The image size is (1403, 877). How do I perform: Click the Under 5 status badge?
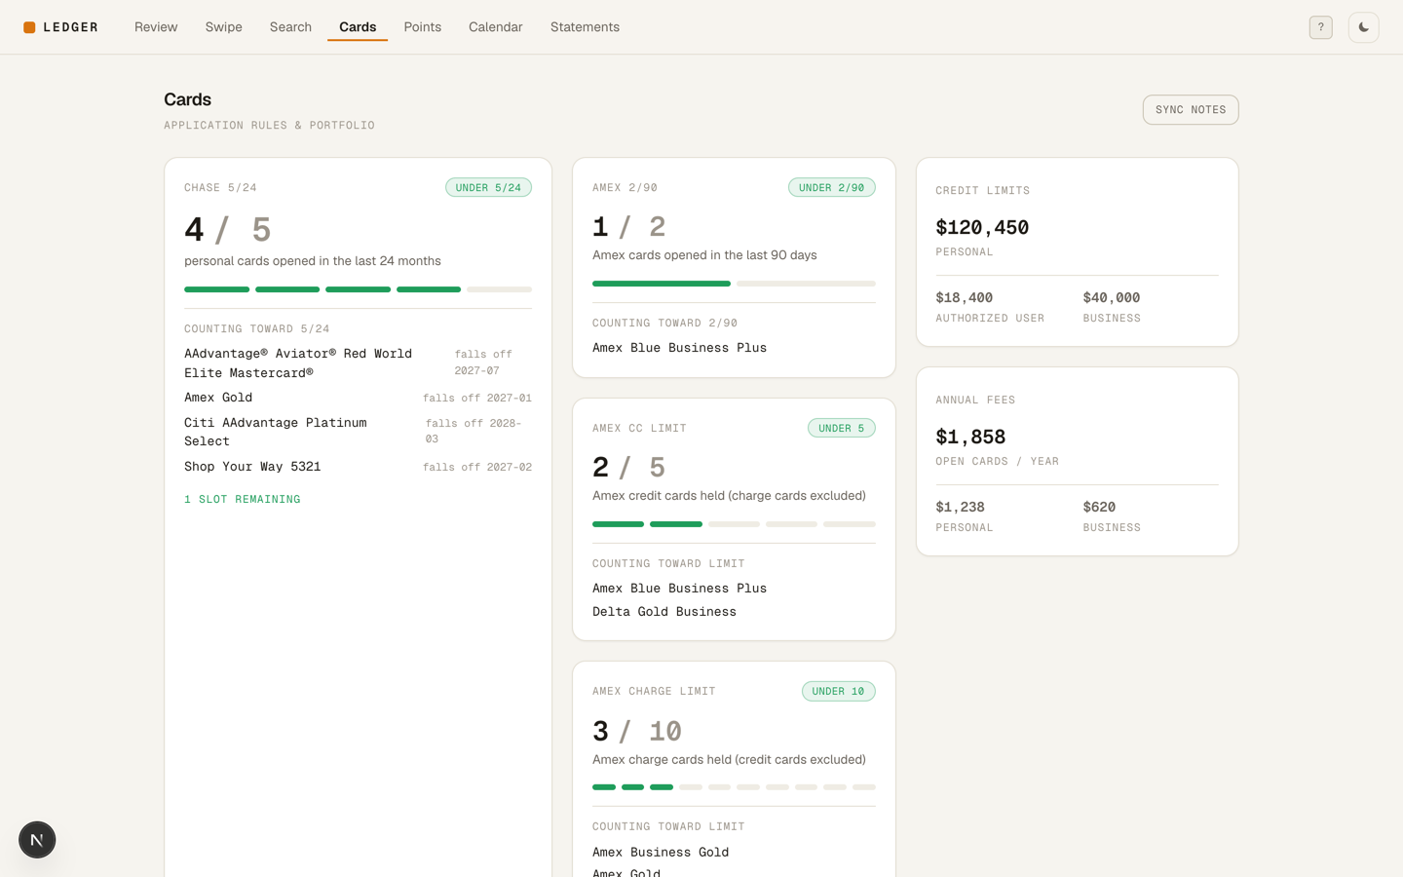click(x=841, y=428)
